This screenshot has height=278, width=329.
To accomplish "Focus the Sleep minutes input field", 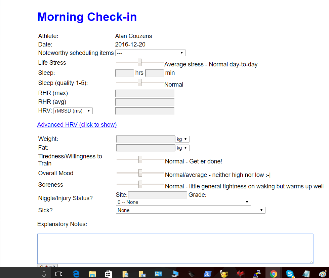I will pyautogui.click(x=155, y=73).
